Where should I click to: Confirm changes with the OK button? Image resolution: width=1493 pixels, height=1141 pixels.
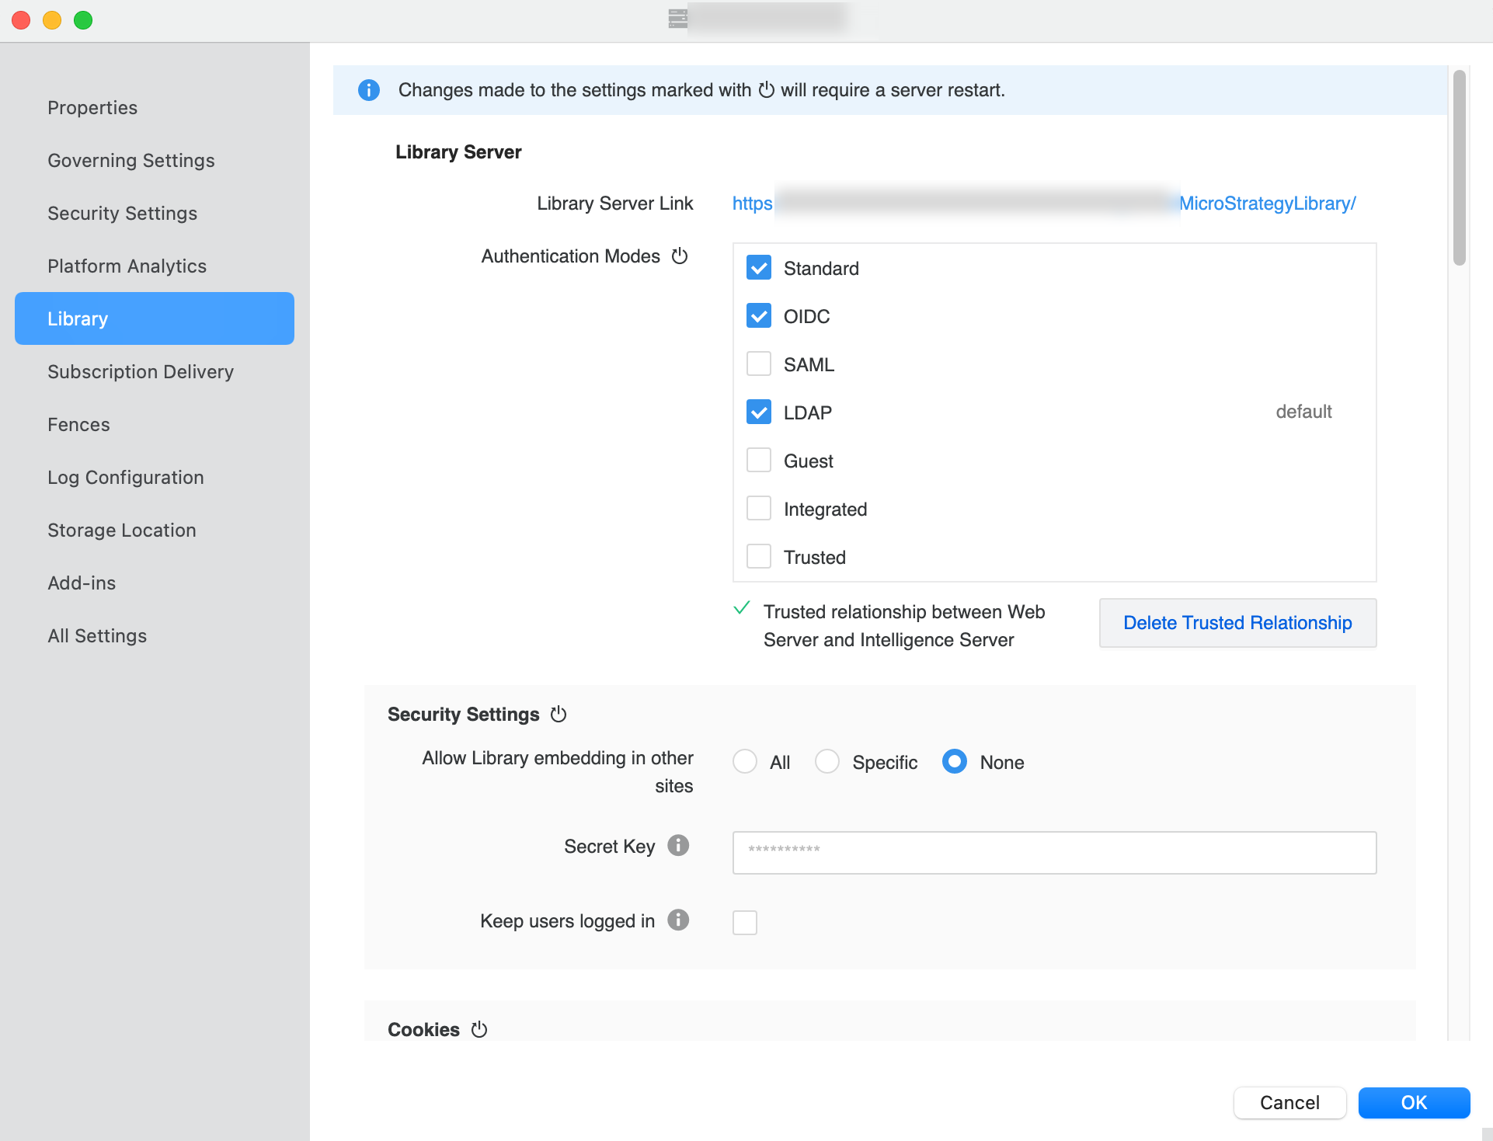pos(1413,1102)
